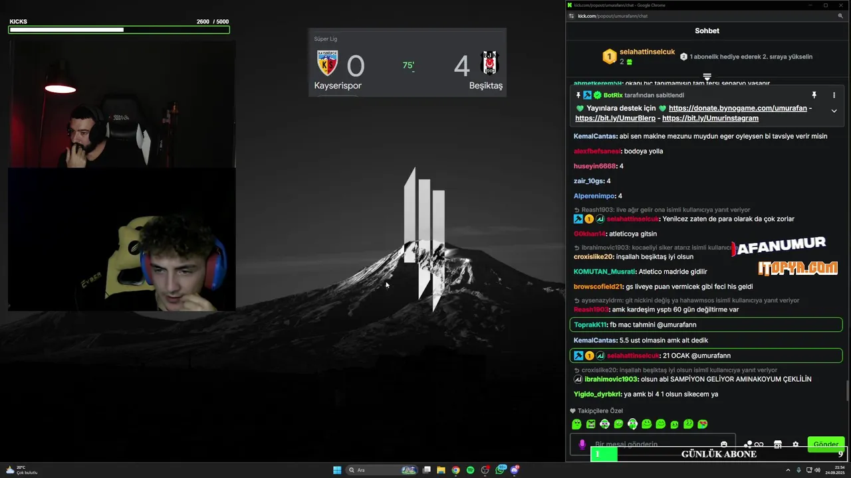Open WhatsApp from taskbar

click(500, 470)
